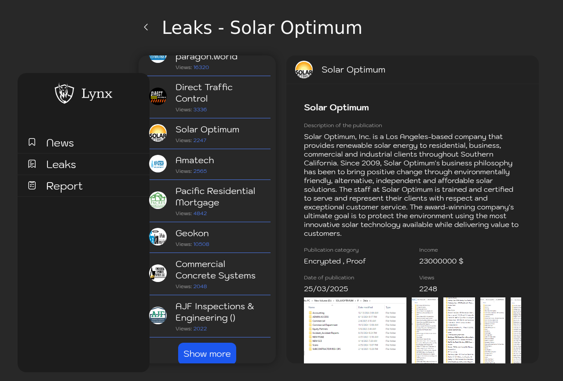The image size is (563, 381).
Task: Click the income value 23000000 $
Action: 441,261
